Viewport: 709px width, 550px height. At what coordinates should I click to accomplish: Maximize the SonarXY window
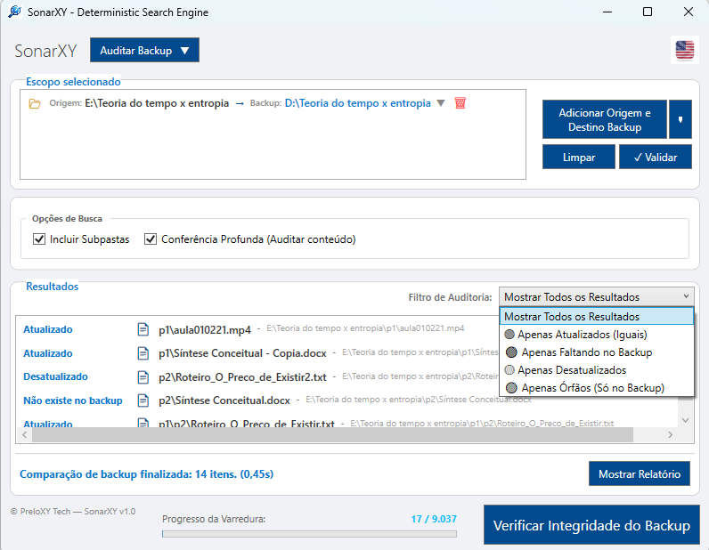click(648, 12)
